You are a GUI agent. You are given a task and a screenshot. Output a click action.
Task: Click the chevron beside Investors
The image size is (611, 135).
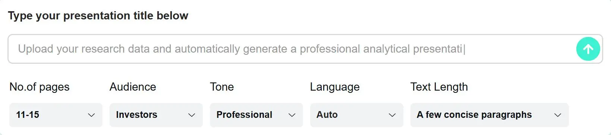pos(192,115)
